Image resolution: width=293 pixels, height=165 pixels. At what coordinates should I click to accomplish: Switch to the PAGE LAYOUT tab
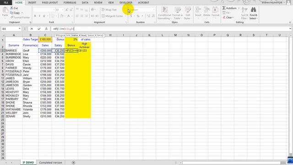[x=50, y=3]
